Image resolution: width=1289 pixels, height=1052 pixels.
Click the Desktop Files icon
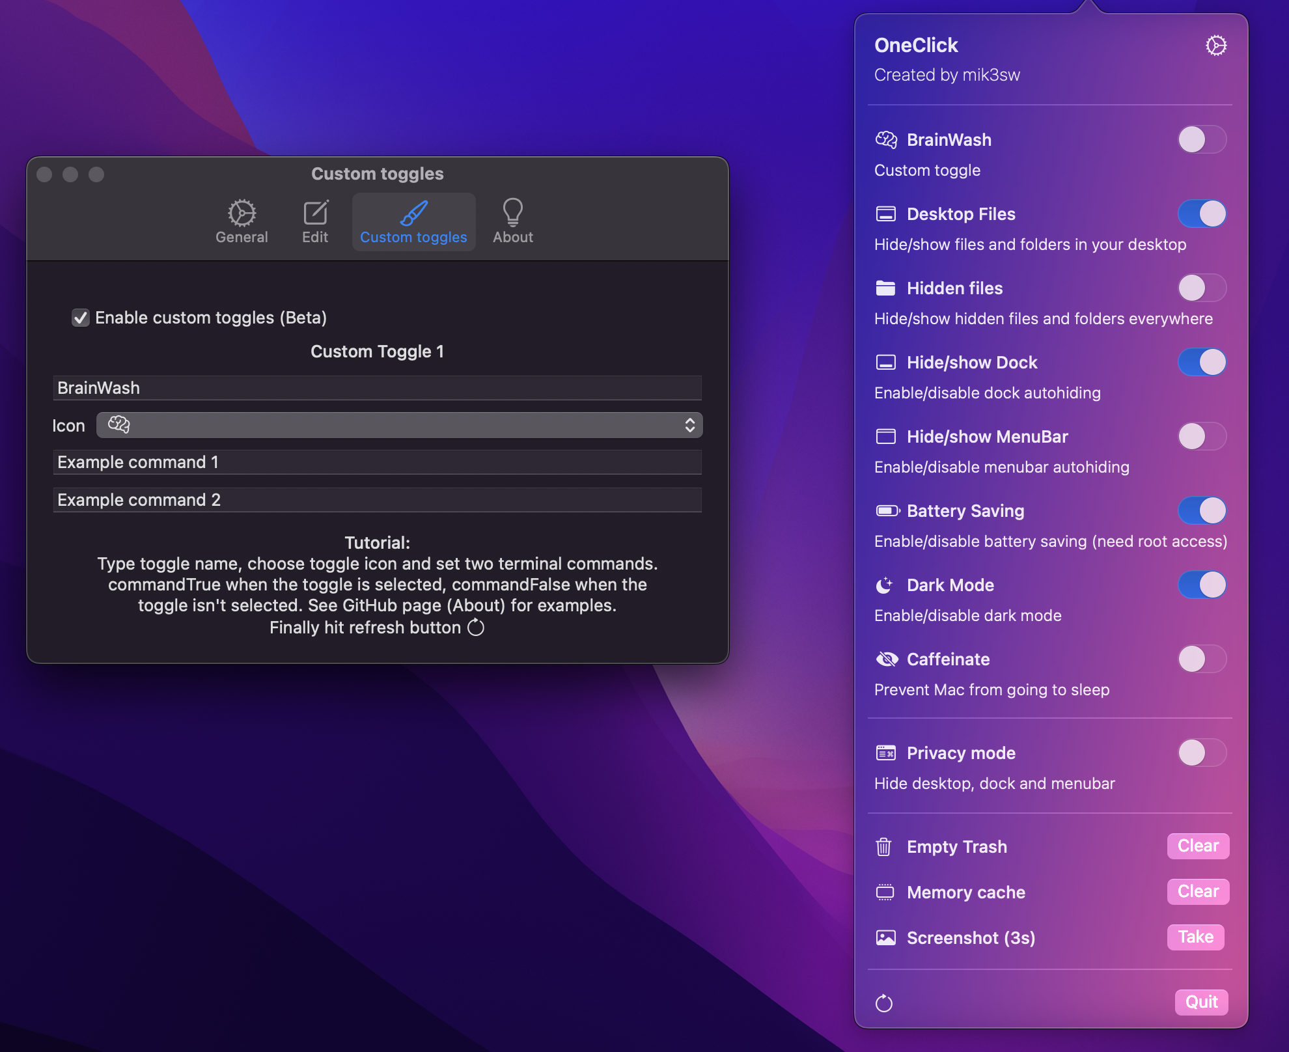coord(885,214)
